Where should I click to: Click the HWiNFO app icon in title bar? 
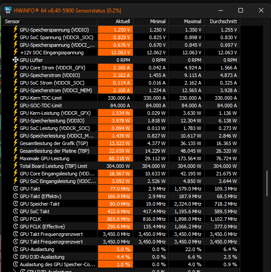coord(8,10)
